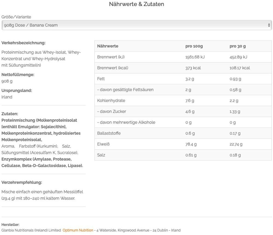Select the Eiweiß 78.4 g value
Viewport: 273px width, 235px height.
click(191, 144)
